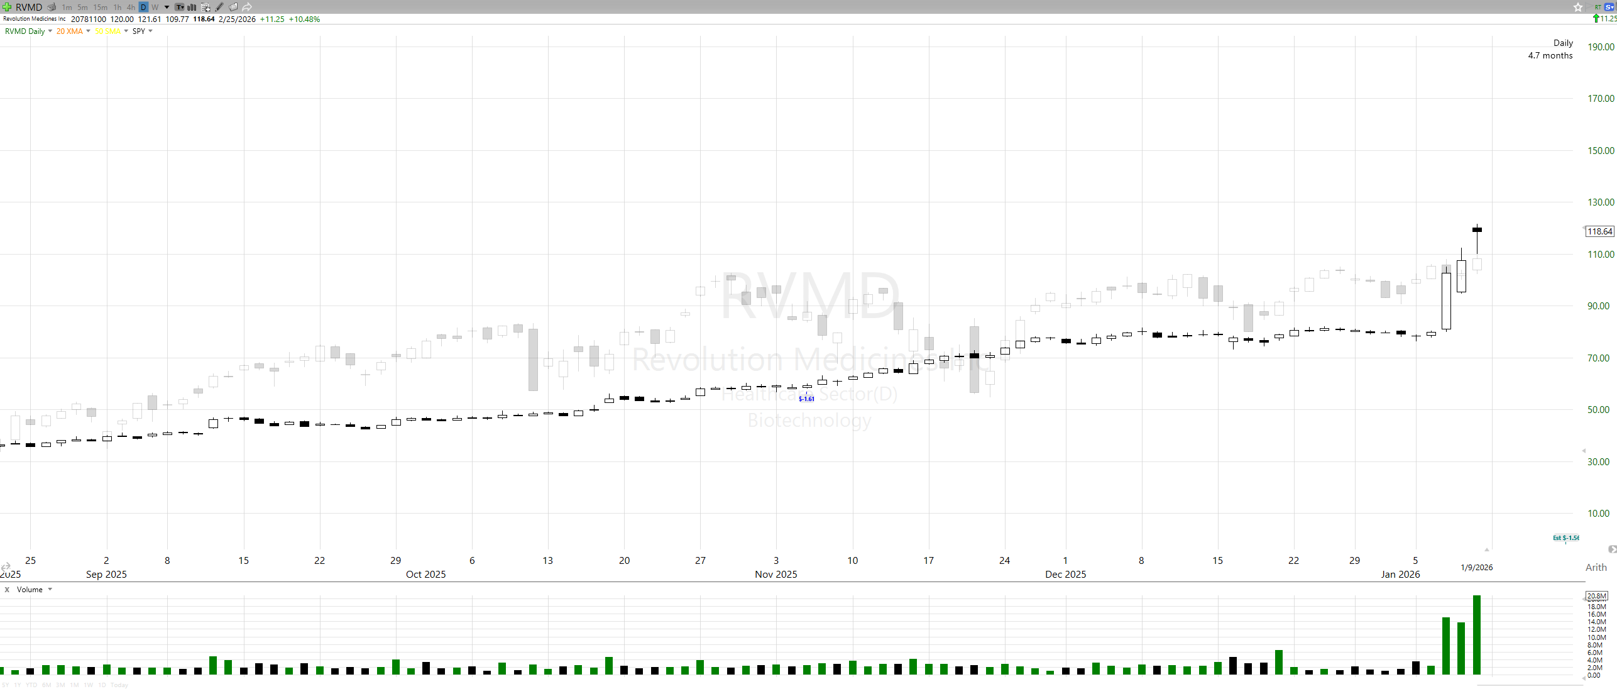Click the favorite star icon at top right
Image resolution: width=1617 pixels, height=689 pixels.
tap(1577, 7)
